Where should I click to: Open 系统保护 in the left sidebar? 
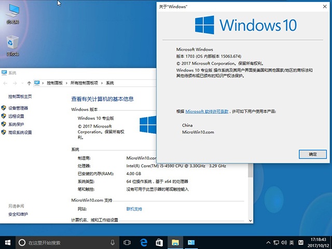tap(16, 125)
